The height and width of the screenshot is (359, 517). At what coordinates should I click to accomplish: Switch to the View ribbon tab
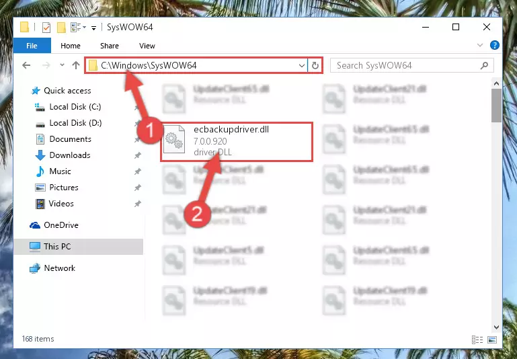(147, 46)
